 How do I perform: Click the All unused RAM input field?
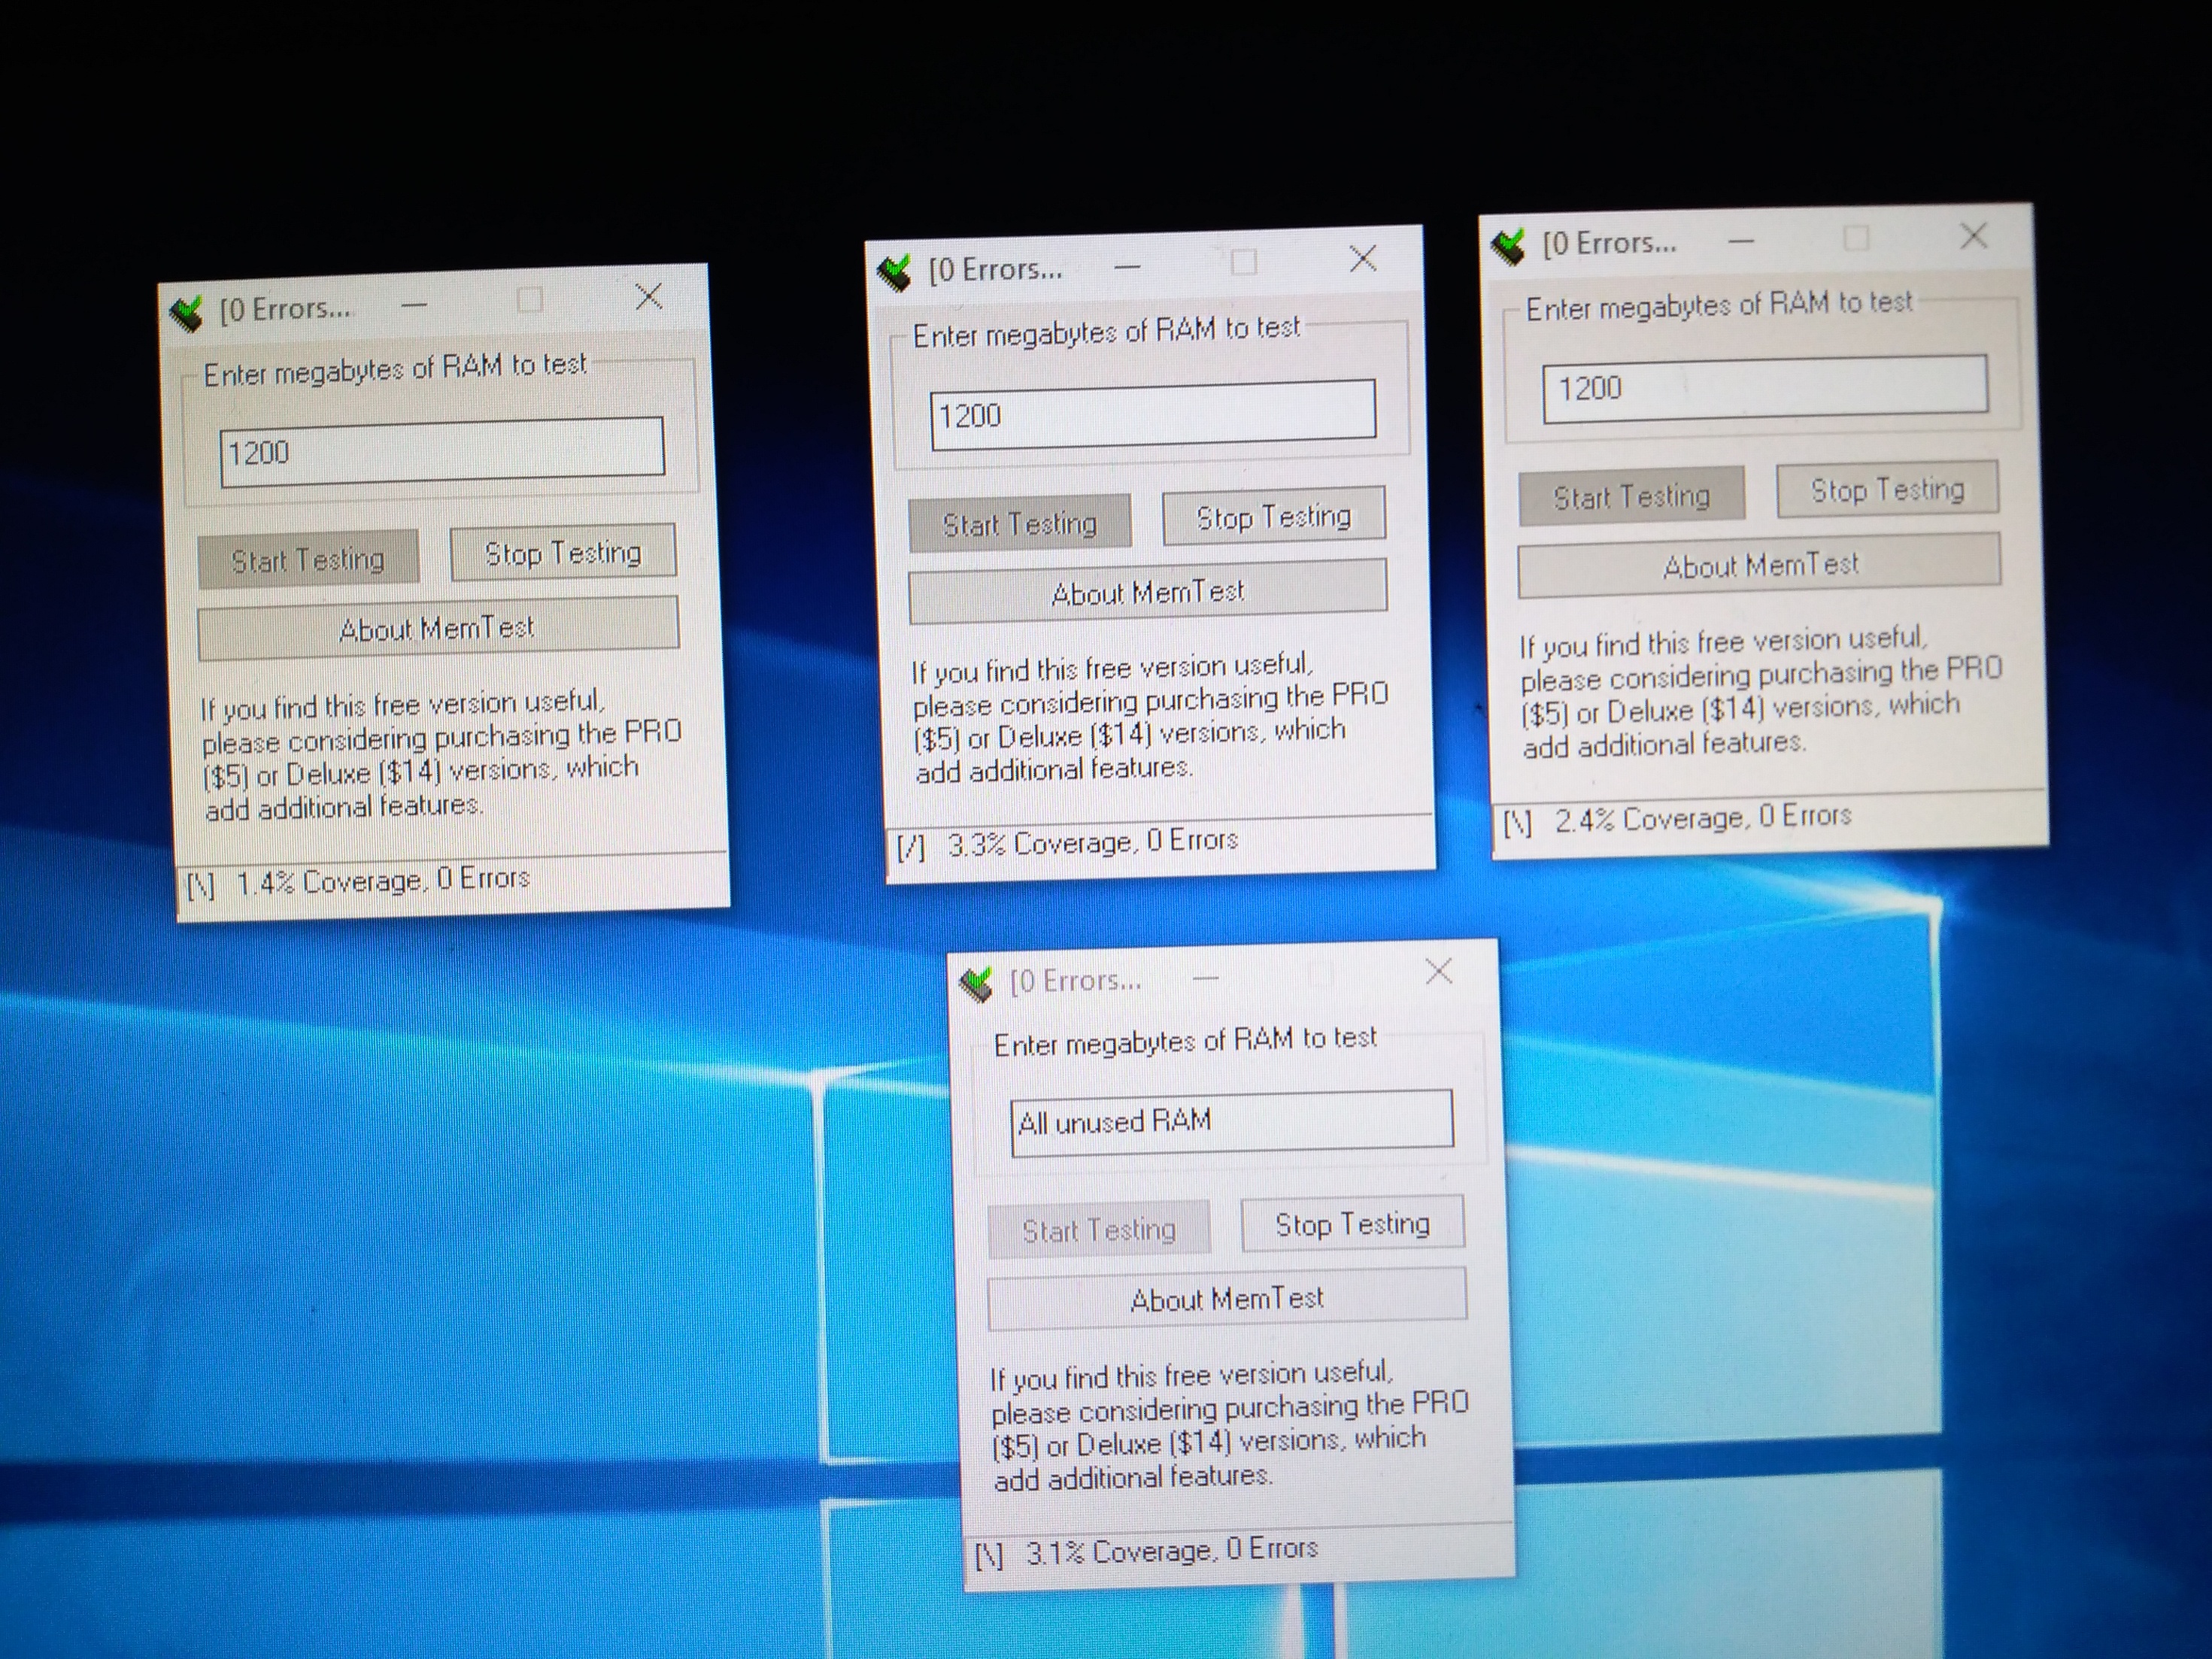(1231, 1121)
